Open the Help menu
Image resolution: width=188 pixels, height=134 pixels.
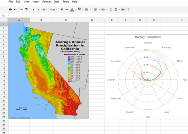pos(75,2)
